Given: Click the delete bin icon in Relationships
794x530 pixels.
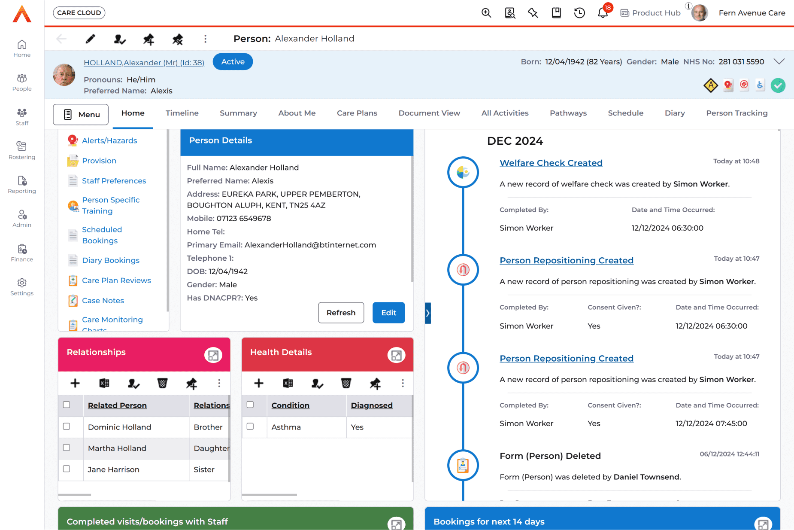Looking at the screenshot, I should [162, 383].
